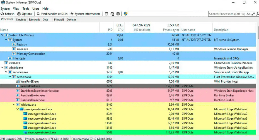Open System information graph icon
The image size is (259, 140).
pos(72,14)
